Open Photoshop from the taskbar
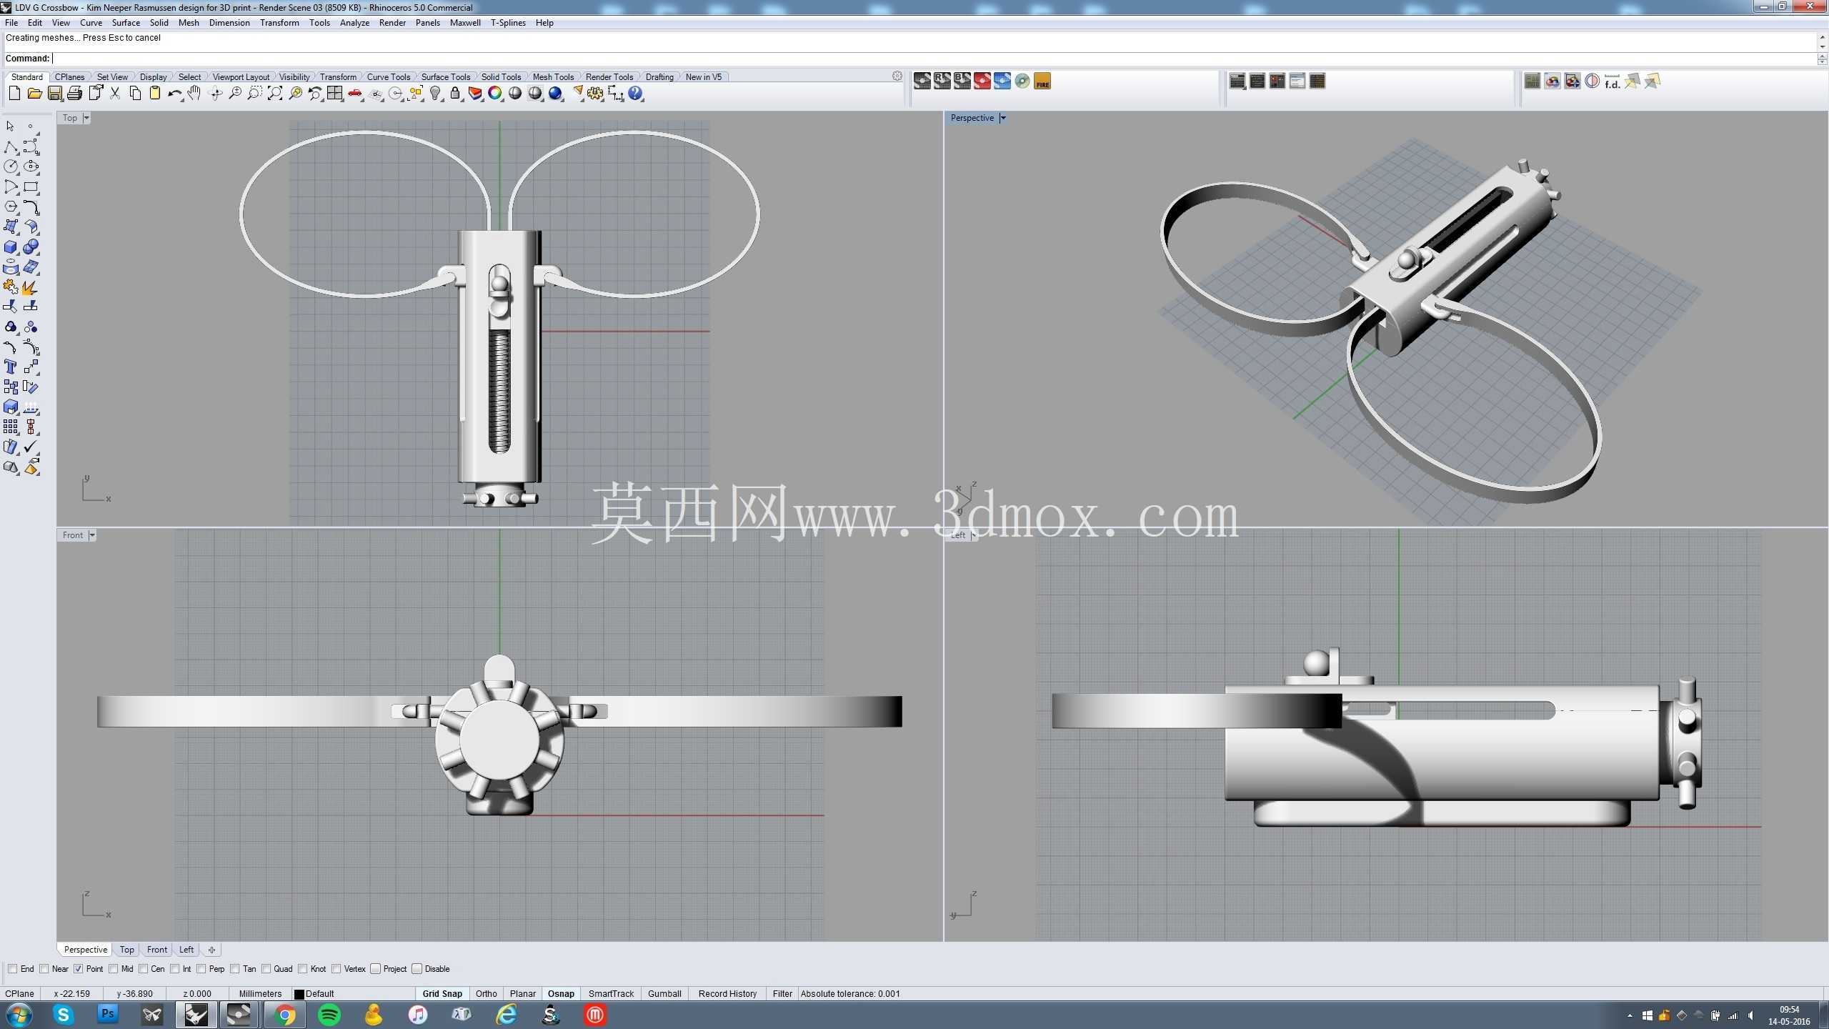 click(108, 1015)
